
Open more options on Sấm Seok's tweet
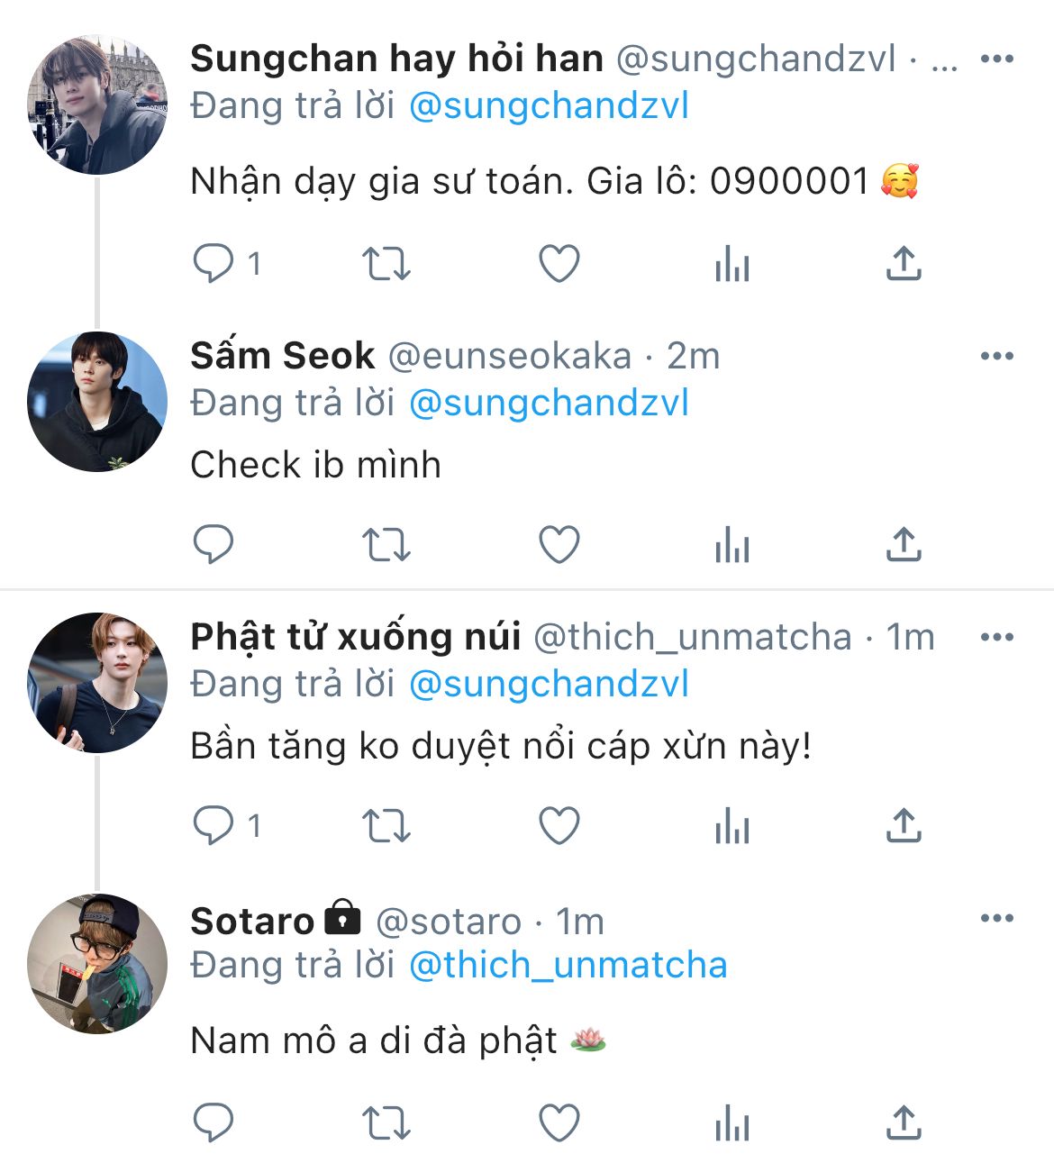996,357
